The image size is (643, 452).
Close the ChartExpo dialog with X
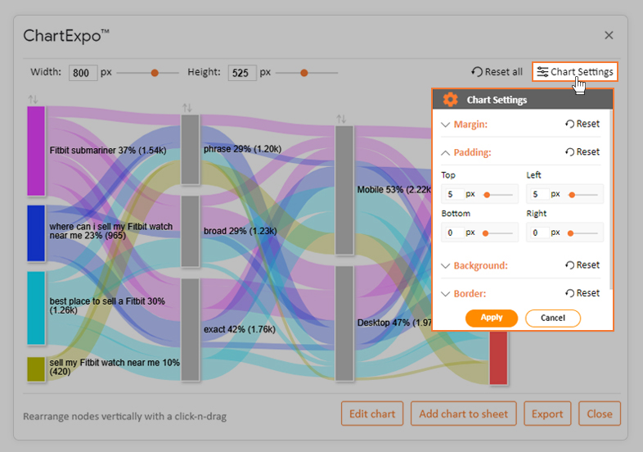coord(609,35)
